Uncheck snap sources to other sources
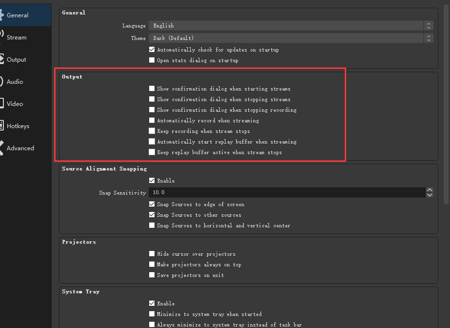The image size is (450, 328). (x=152, y=215)
